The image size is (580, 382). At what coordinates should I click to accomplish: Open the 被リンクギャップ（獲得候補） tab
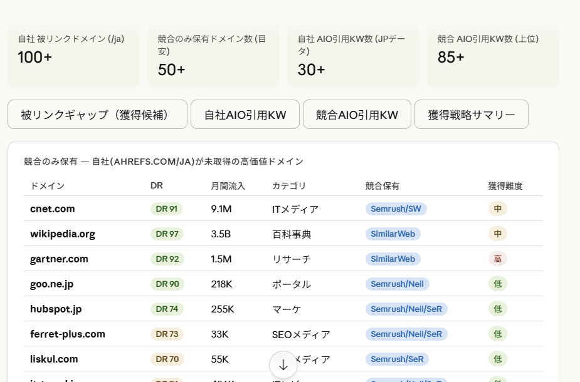[x=97, y=115]
